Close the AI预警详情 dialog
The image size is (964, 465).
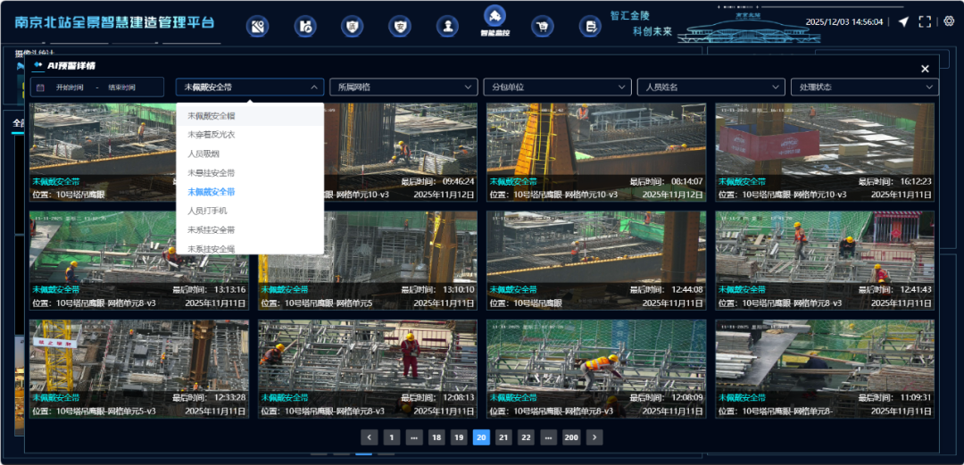click(925, 69)
